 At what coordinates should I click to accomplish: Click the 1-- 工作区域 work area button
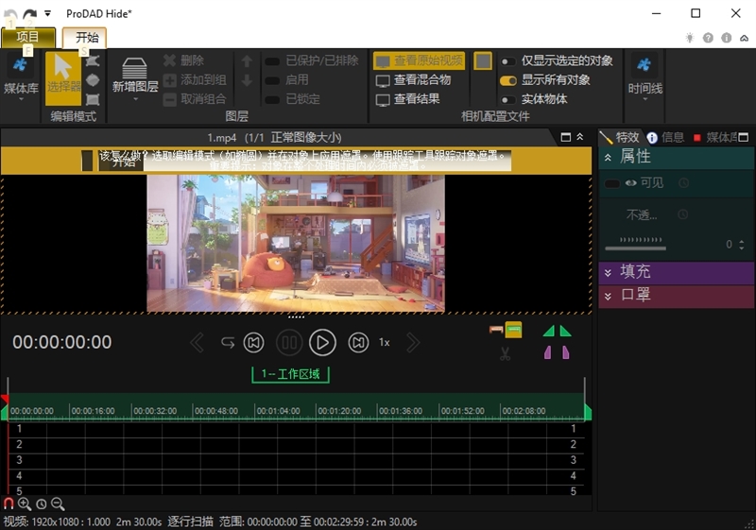[x=291, y=374]
